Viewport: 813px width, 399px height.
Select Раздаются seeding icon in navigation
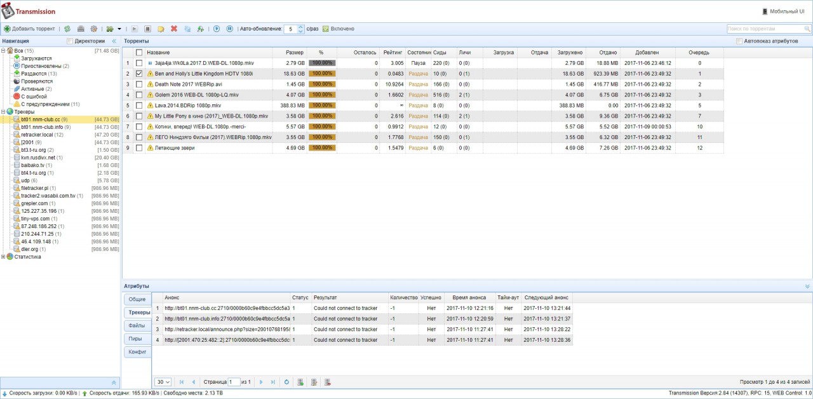(17, 74)
